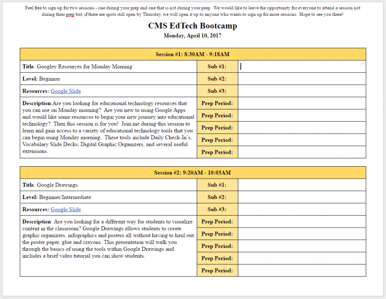Open the Google Slide link in Session #2
Image resolution: width=386 pixels, height=299 pixels.
66,209
